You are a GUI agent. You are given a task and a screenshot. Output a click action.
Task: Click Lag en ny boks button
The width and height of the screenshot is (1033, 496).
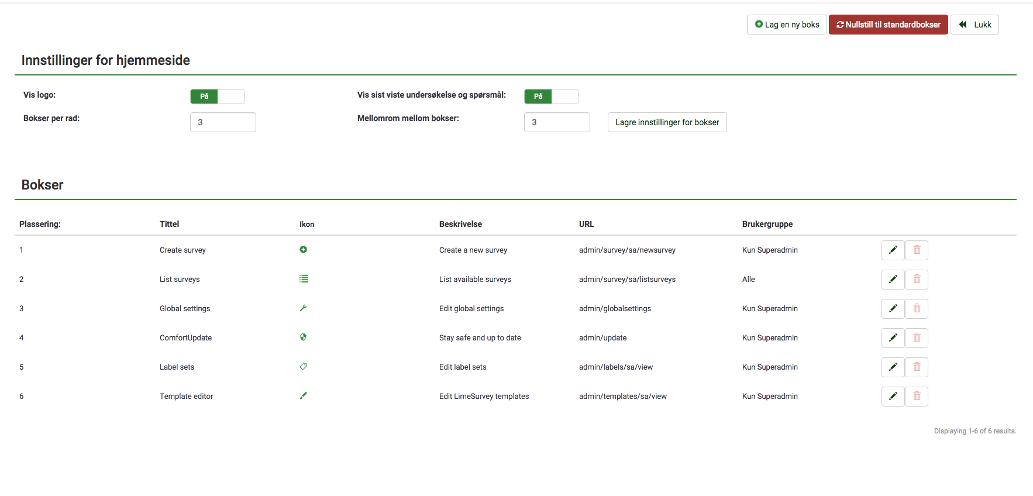tap(787, 25)
